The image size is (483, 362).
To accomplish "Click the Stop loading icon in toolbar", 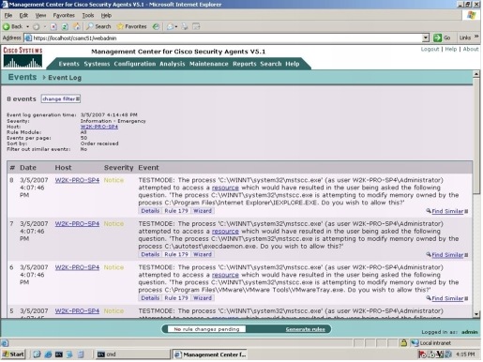I will click(x=53, y=26).
